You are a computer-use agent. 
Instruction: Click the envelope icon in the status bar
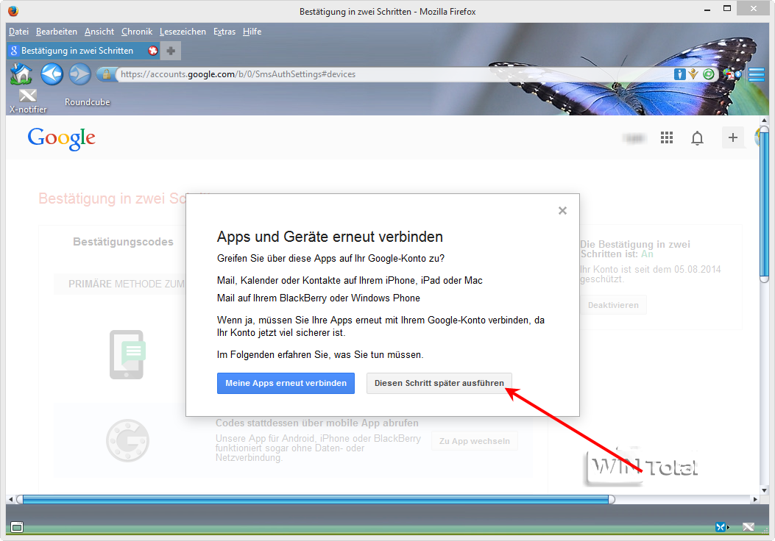pyautogui.click(x=749, y=527)
